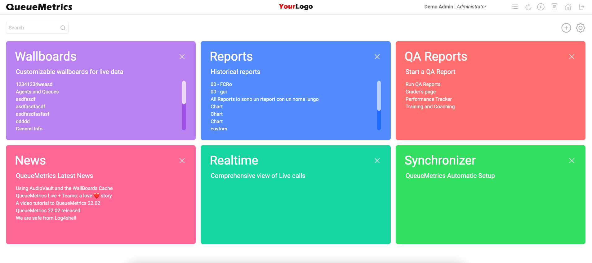The image size is (592, 263).
Task: Close the Realtime card
Action: 377,161
